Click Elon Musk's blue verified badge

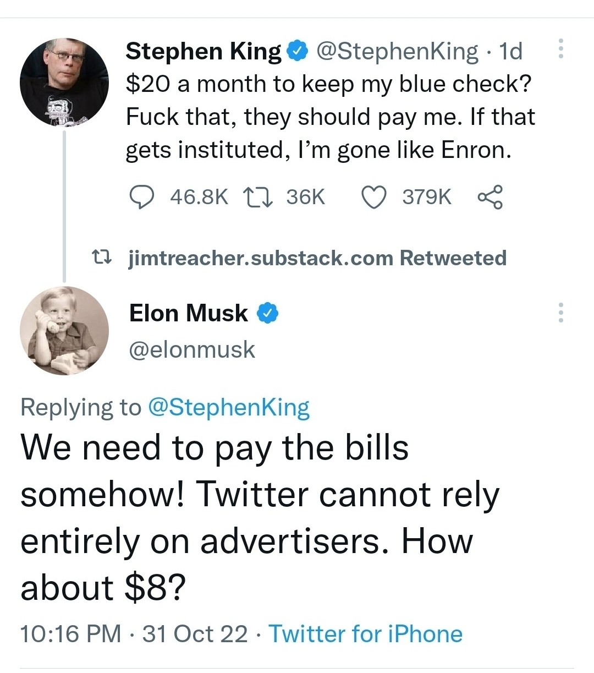268,313
